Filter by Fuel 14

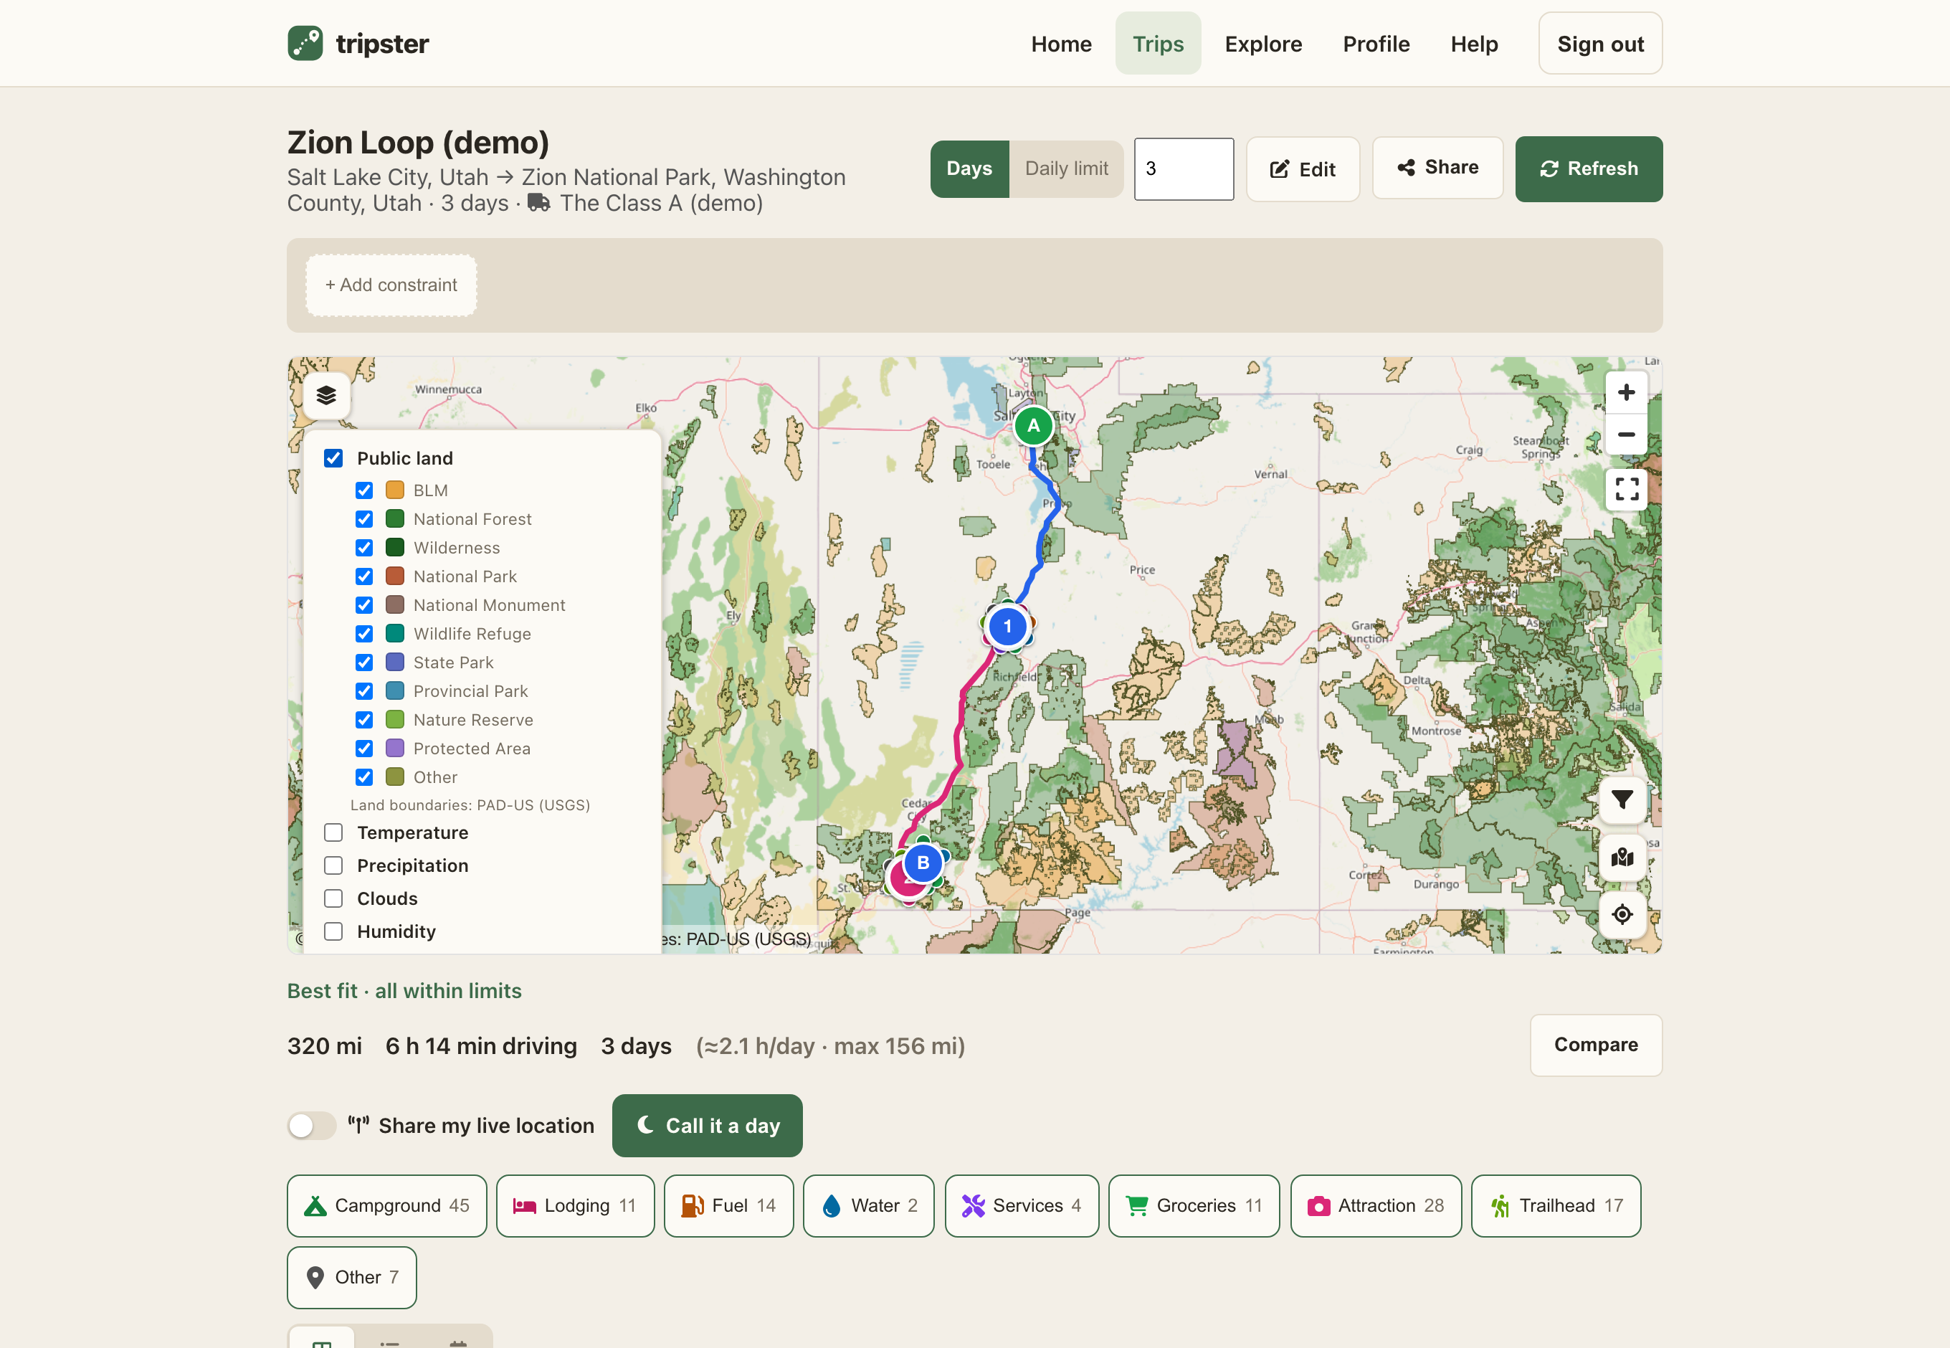729,1205
